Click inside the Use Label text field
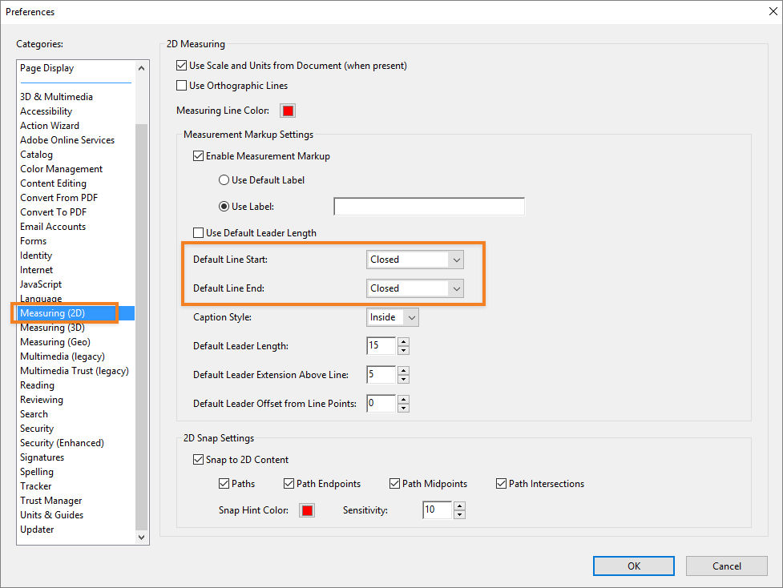This screenshot has height=588, width=783. tap(429, 206)
